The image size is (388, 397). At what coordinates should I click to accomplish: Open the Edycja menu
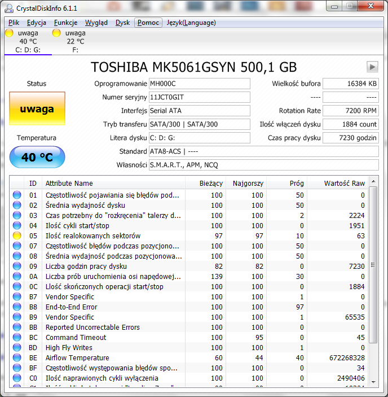click(37, 23)
